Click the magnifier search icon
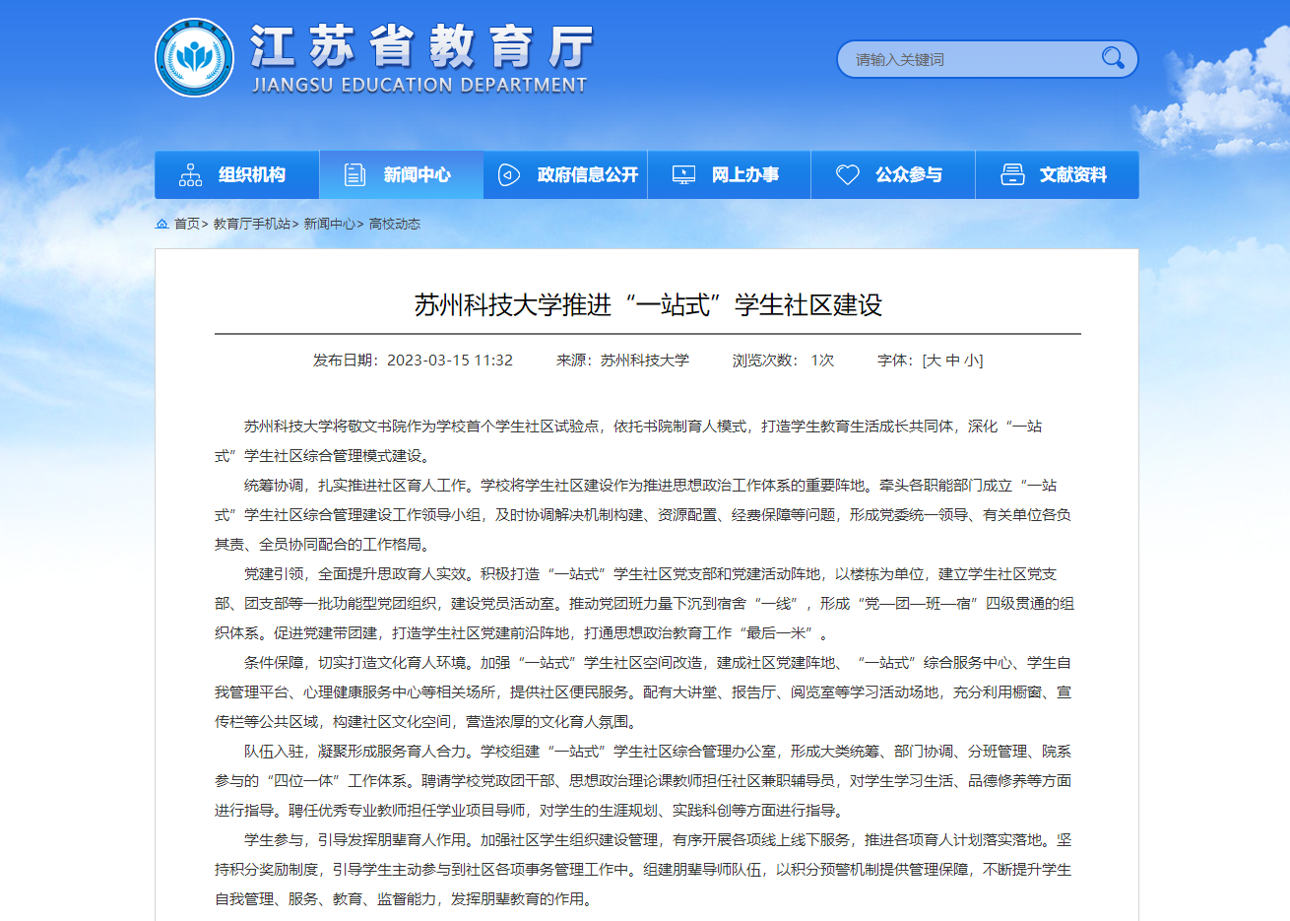Viewport: 1290px width, 921px height. click(x=1113, y=58)
